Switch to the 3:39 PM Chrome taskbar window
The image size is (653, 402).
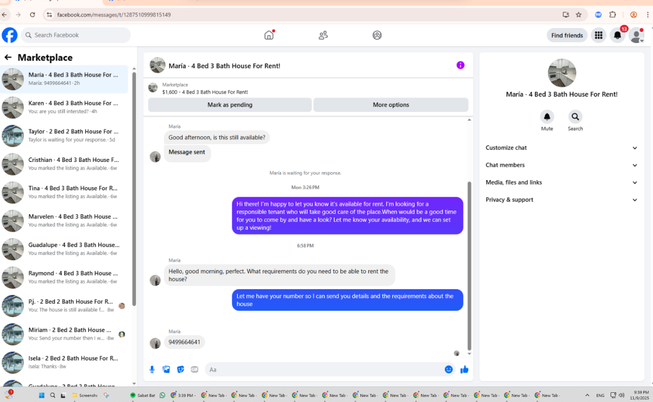coord(183,395)
